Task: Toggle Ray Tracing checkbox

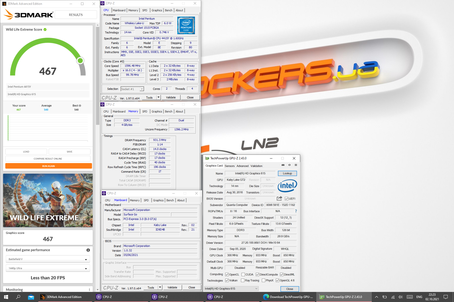Action: tap(243, 280)
